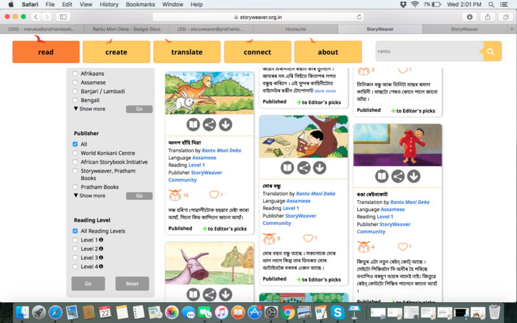Open read icon on donkey story card
Image resolution: width=517 pixels, height=323 pixels.
point(193,295)
